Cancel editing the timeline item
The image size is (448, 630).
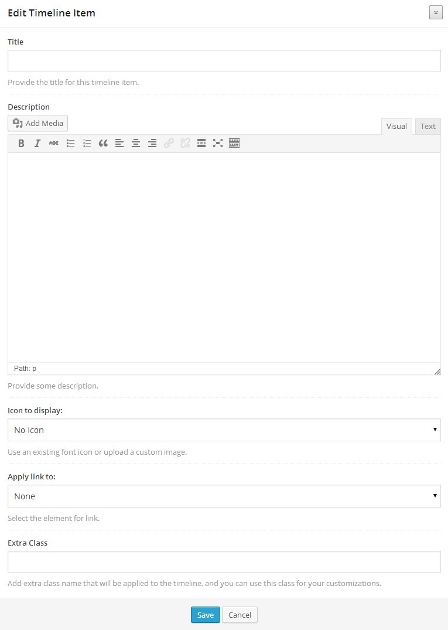tap(240, 615)
